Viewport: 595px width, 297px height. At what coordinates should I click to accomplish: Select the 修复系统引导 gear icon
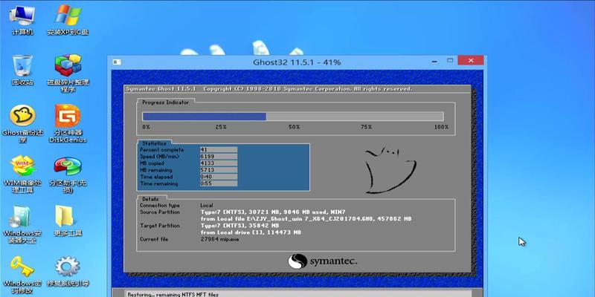(68, 271)
